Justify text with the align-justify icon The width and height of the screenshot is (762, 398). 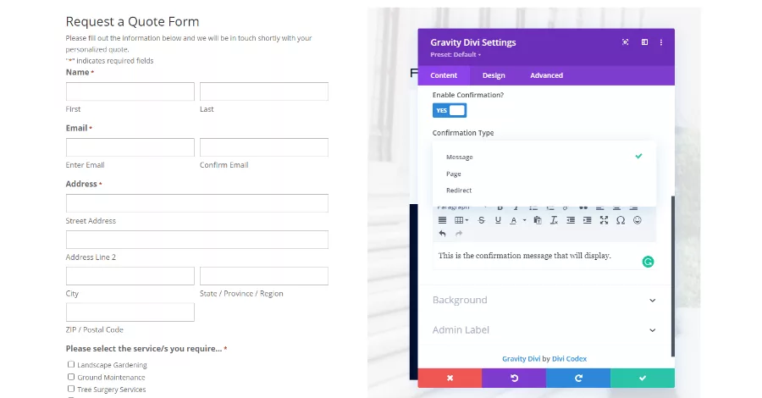coord(442,220)
